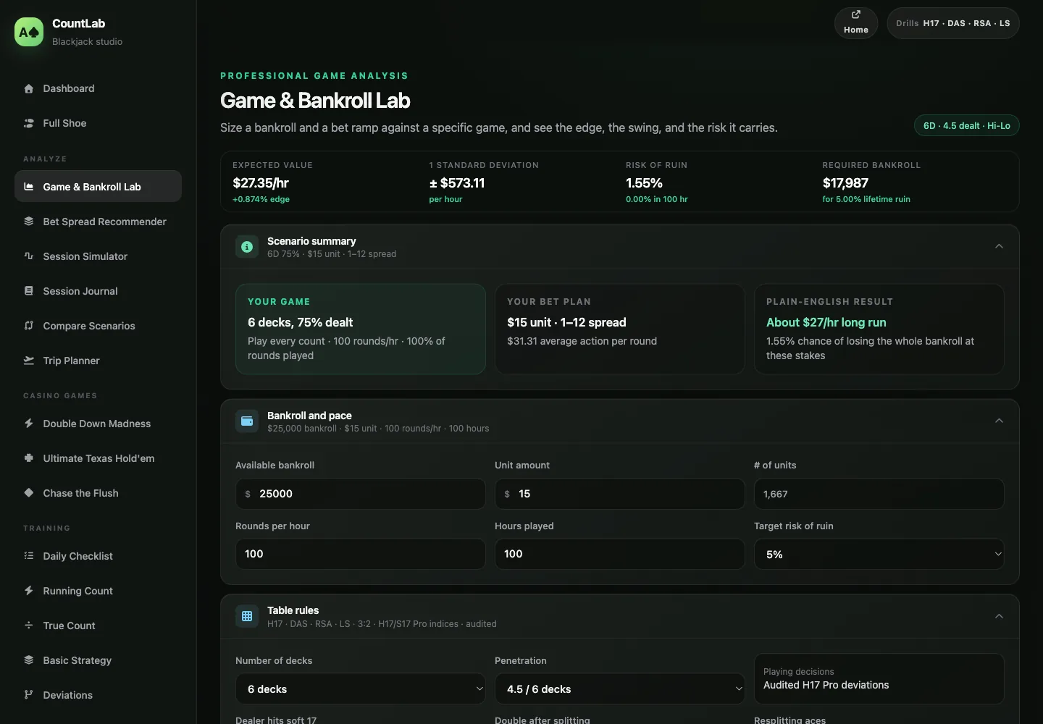This screenshot has height=724, width=1043.
Task: Click the ± $573.11 standard deviation value
Action: click(457, 183)
